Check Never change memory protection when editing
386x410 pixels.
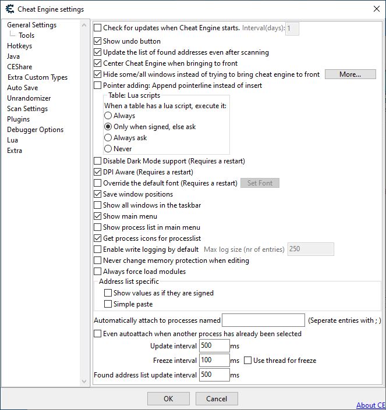tap(97, 261)
